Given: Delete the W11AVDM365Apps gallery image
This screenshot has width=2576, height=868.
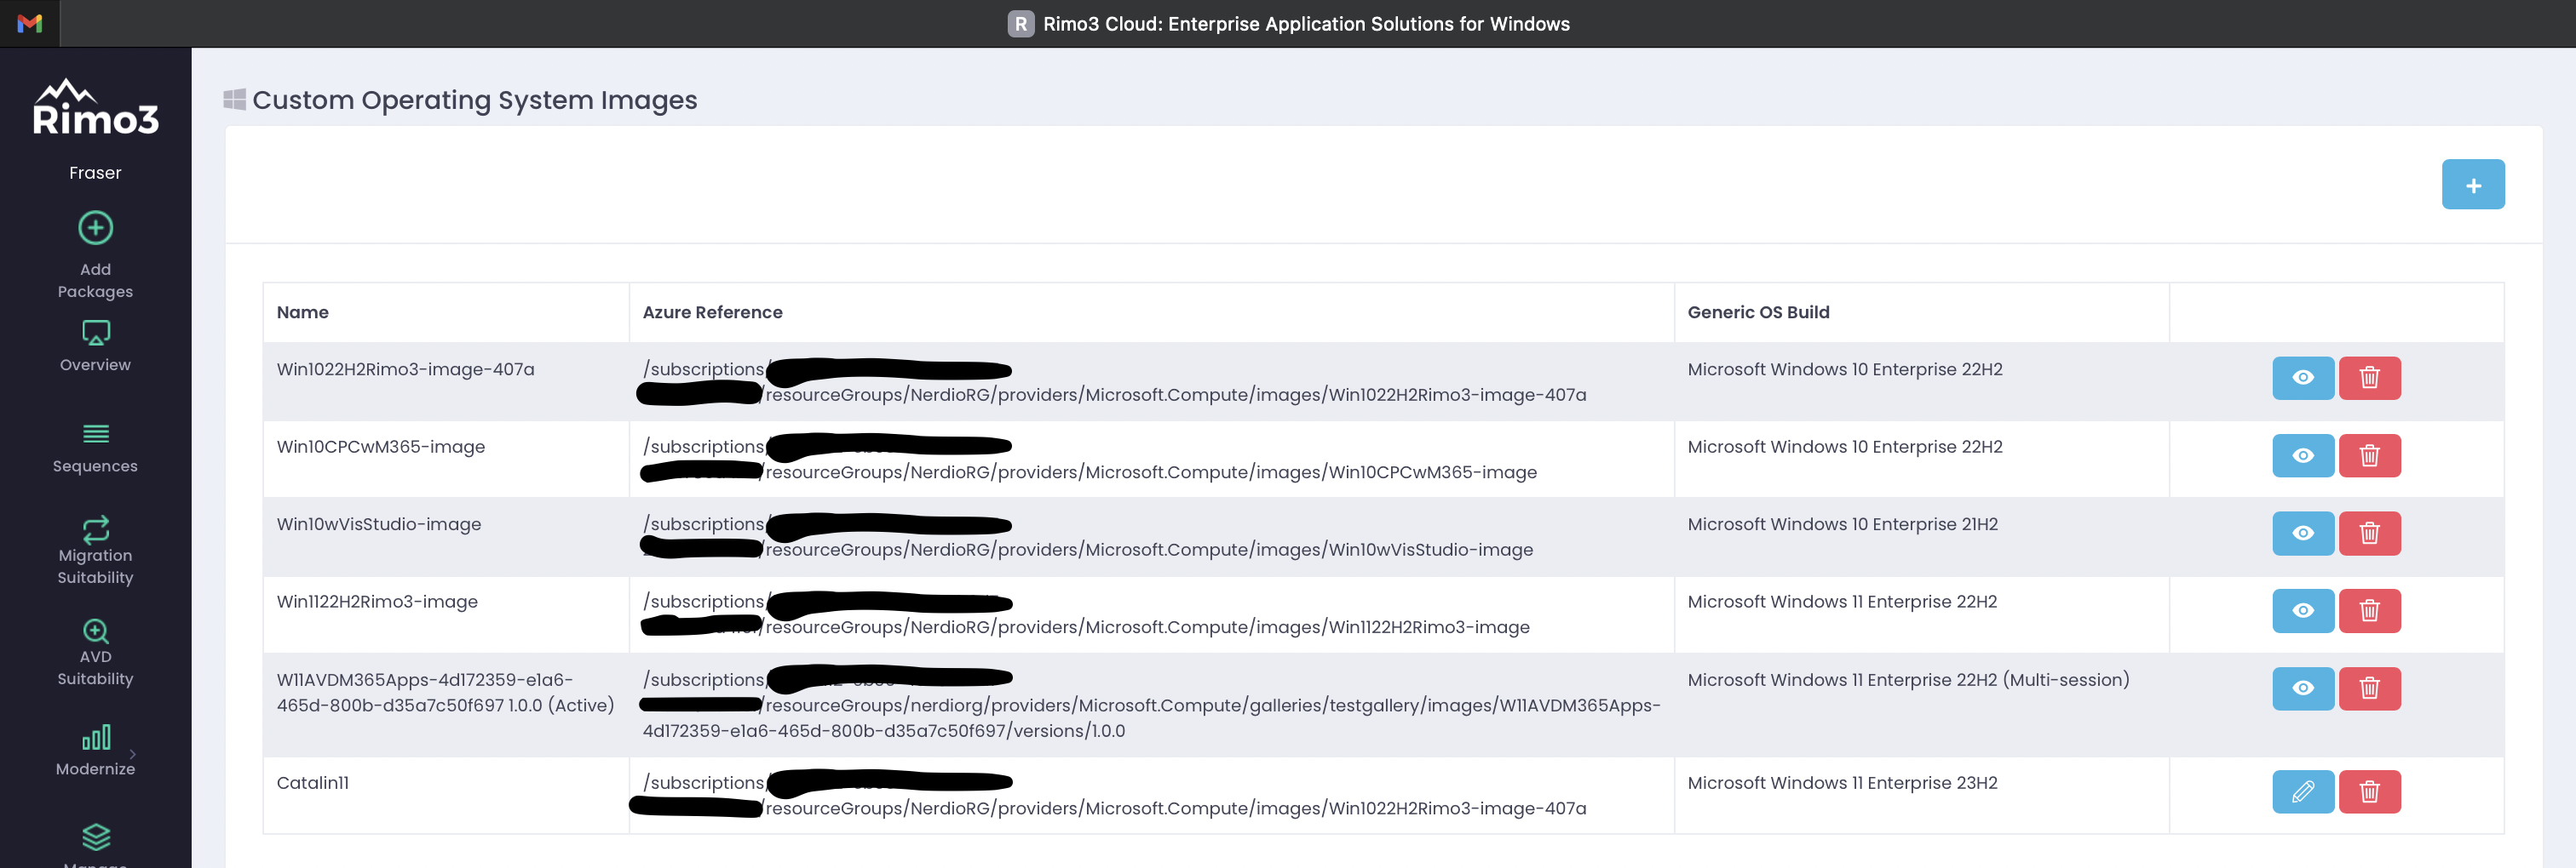Looking at the screenshot, I should (2369, 688).
